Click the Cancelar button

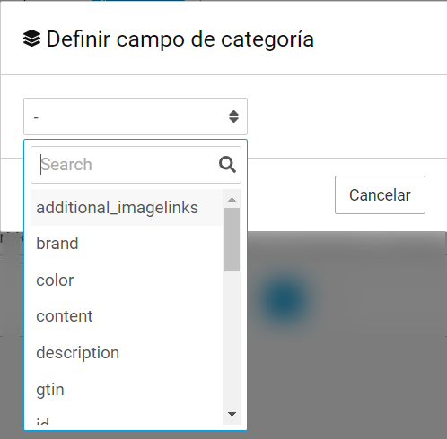point(380,195)
